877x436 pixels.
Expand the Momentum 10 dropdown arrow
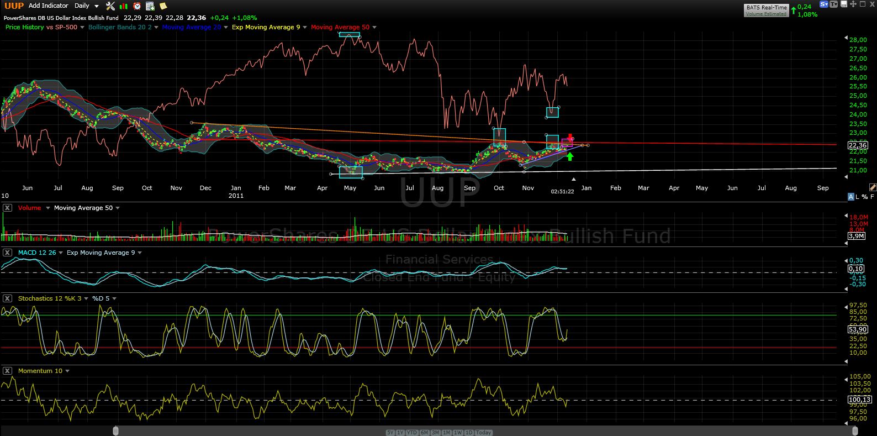click(x=67, y=371)
